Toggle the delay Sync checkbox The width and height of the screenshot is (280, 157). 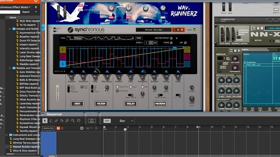point(131,87)
